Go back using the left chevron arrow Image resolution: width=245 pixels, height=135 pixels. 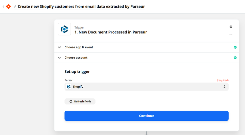[3, 6]
